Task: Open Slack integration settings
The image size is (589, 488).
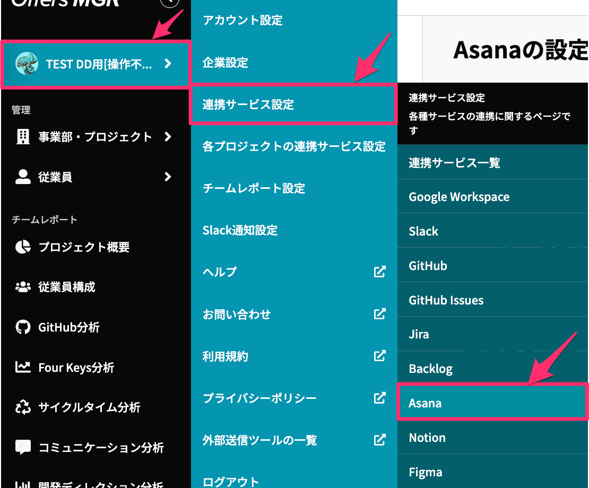Action: coord(493,231)
